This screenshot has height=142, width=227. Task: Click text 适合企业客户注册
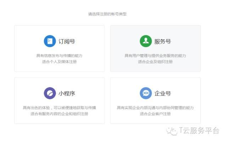[155, 114]
